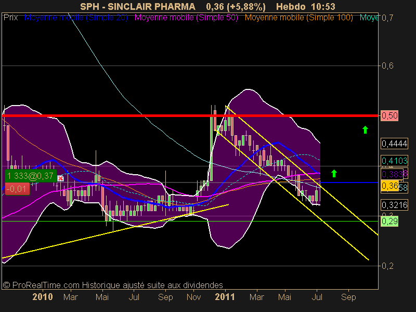416x312 pixels.
Task: Click the ProRealTime.com copyright notice
Action: (x=113, y=285)
